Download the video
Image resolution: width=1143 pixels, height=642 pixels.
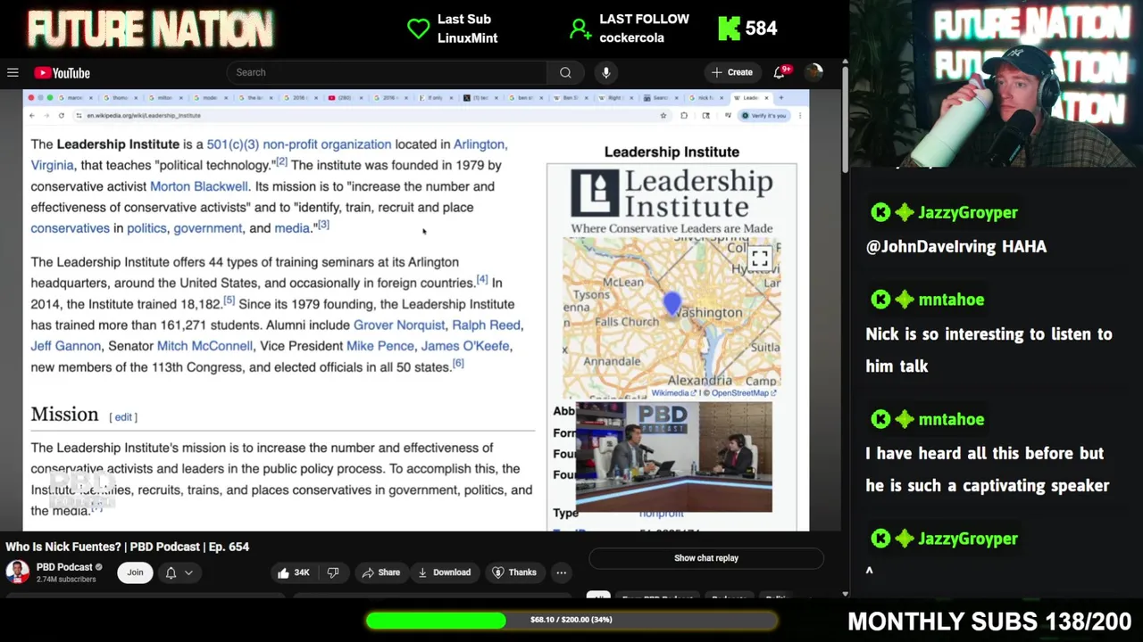click(445, 572)
